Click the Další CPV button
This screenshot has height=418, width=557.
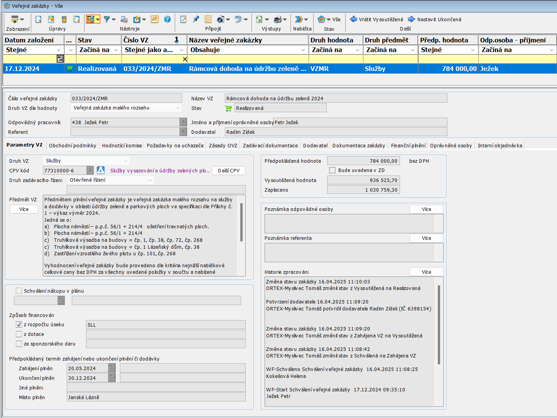coord(228,170)
